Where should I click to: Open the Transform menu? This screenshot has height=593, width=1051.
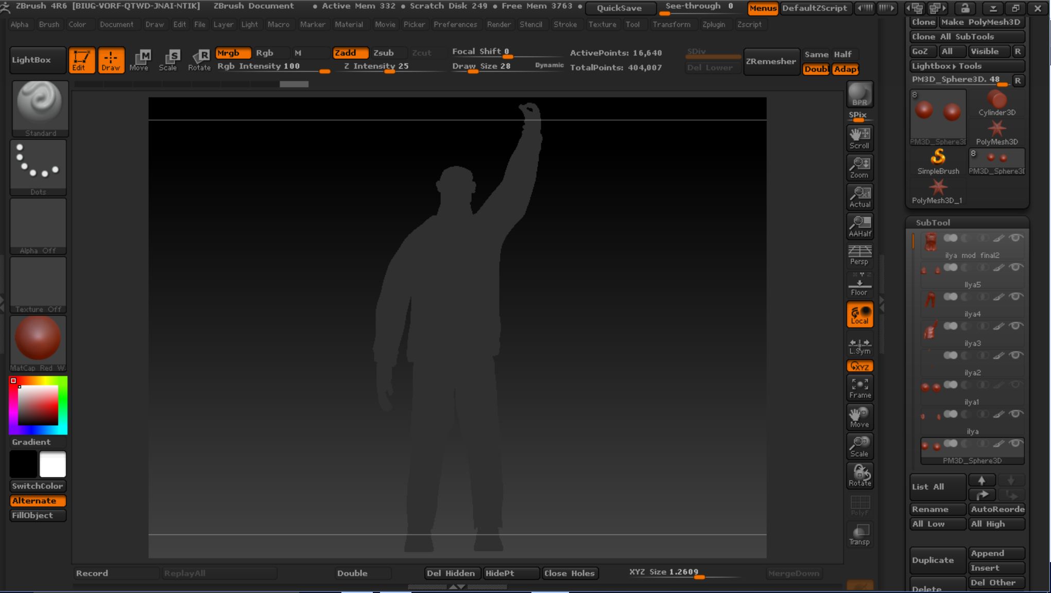pos(671,24)
